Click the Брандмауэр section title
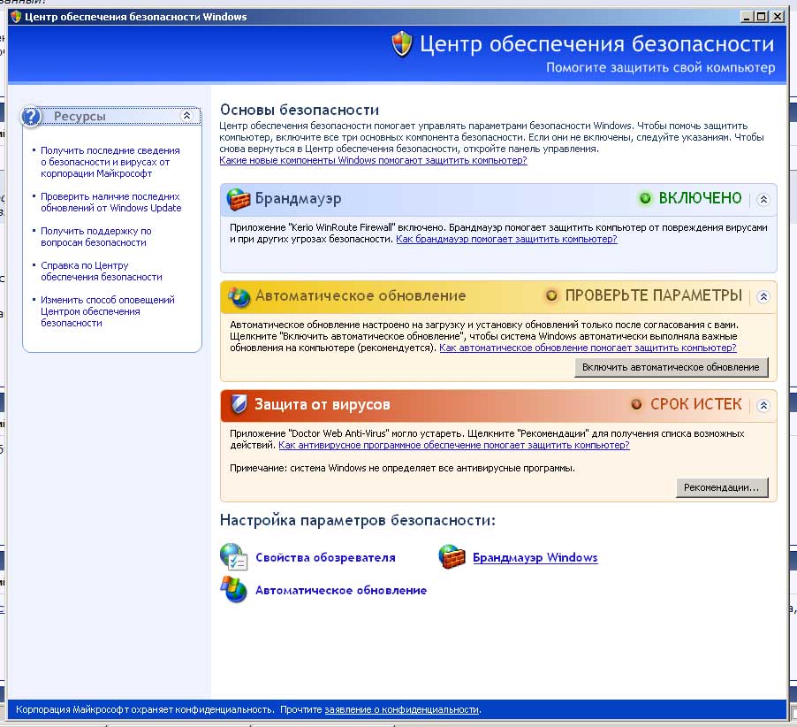Image resolution: width=797 pixels, height=727 pixels. 298,198
